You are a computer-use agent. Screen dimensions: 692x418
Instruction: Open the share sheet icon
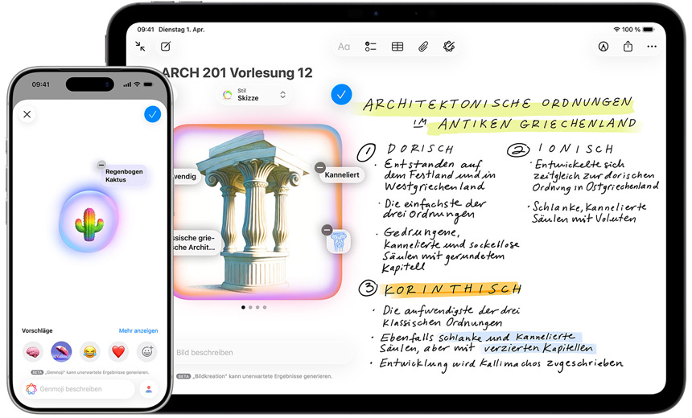pyautogui.click(x=628, y=47)
